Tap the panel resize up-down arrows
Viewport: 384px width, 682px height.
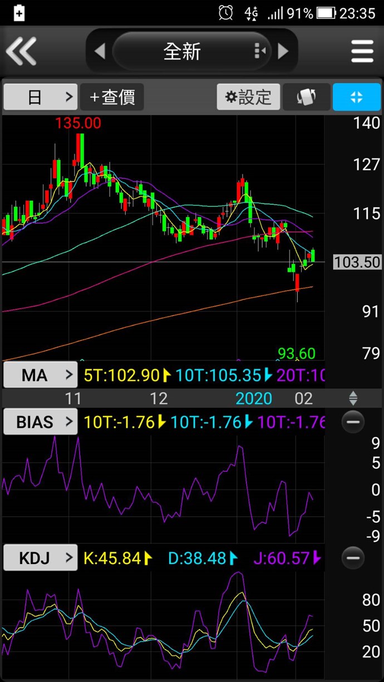[x=353, y=398]
